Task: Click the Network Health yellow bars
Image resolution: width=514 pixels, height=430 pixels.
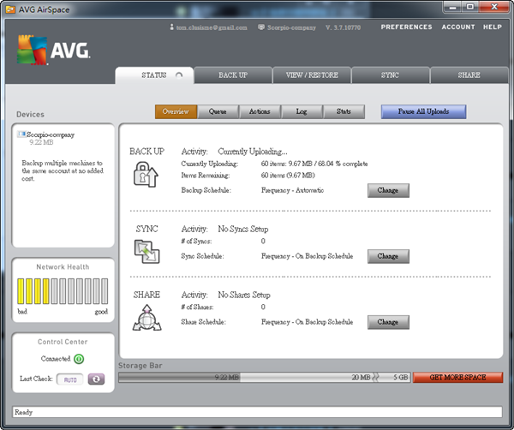Action: pos(33,291)
